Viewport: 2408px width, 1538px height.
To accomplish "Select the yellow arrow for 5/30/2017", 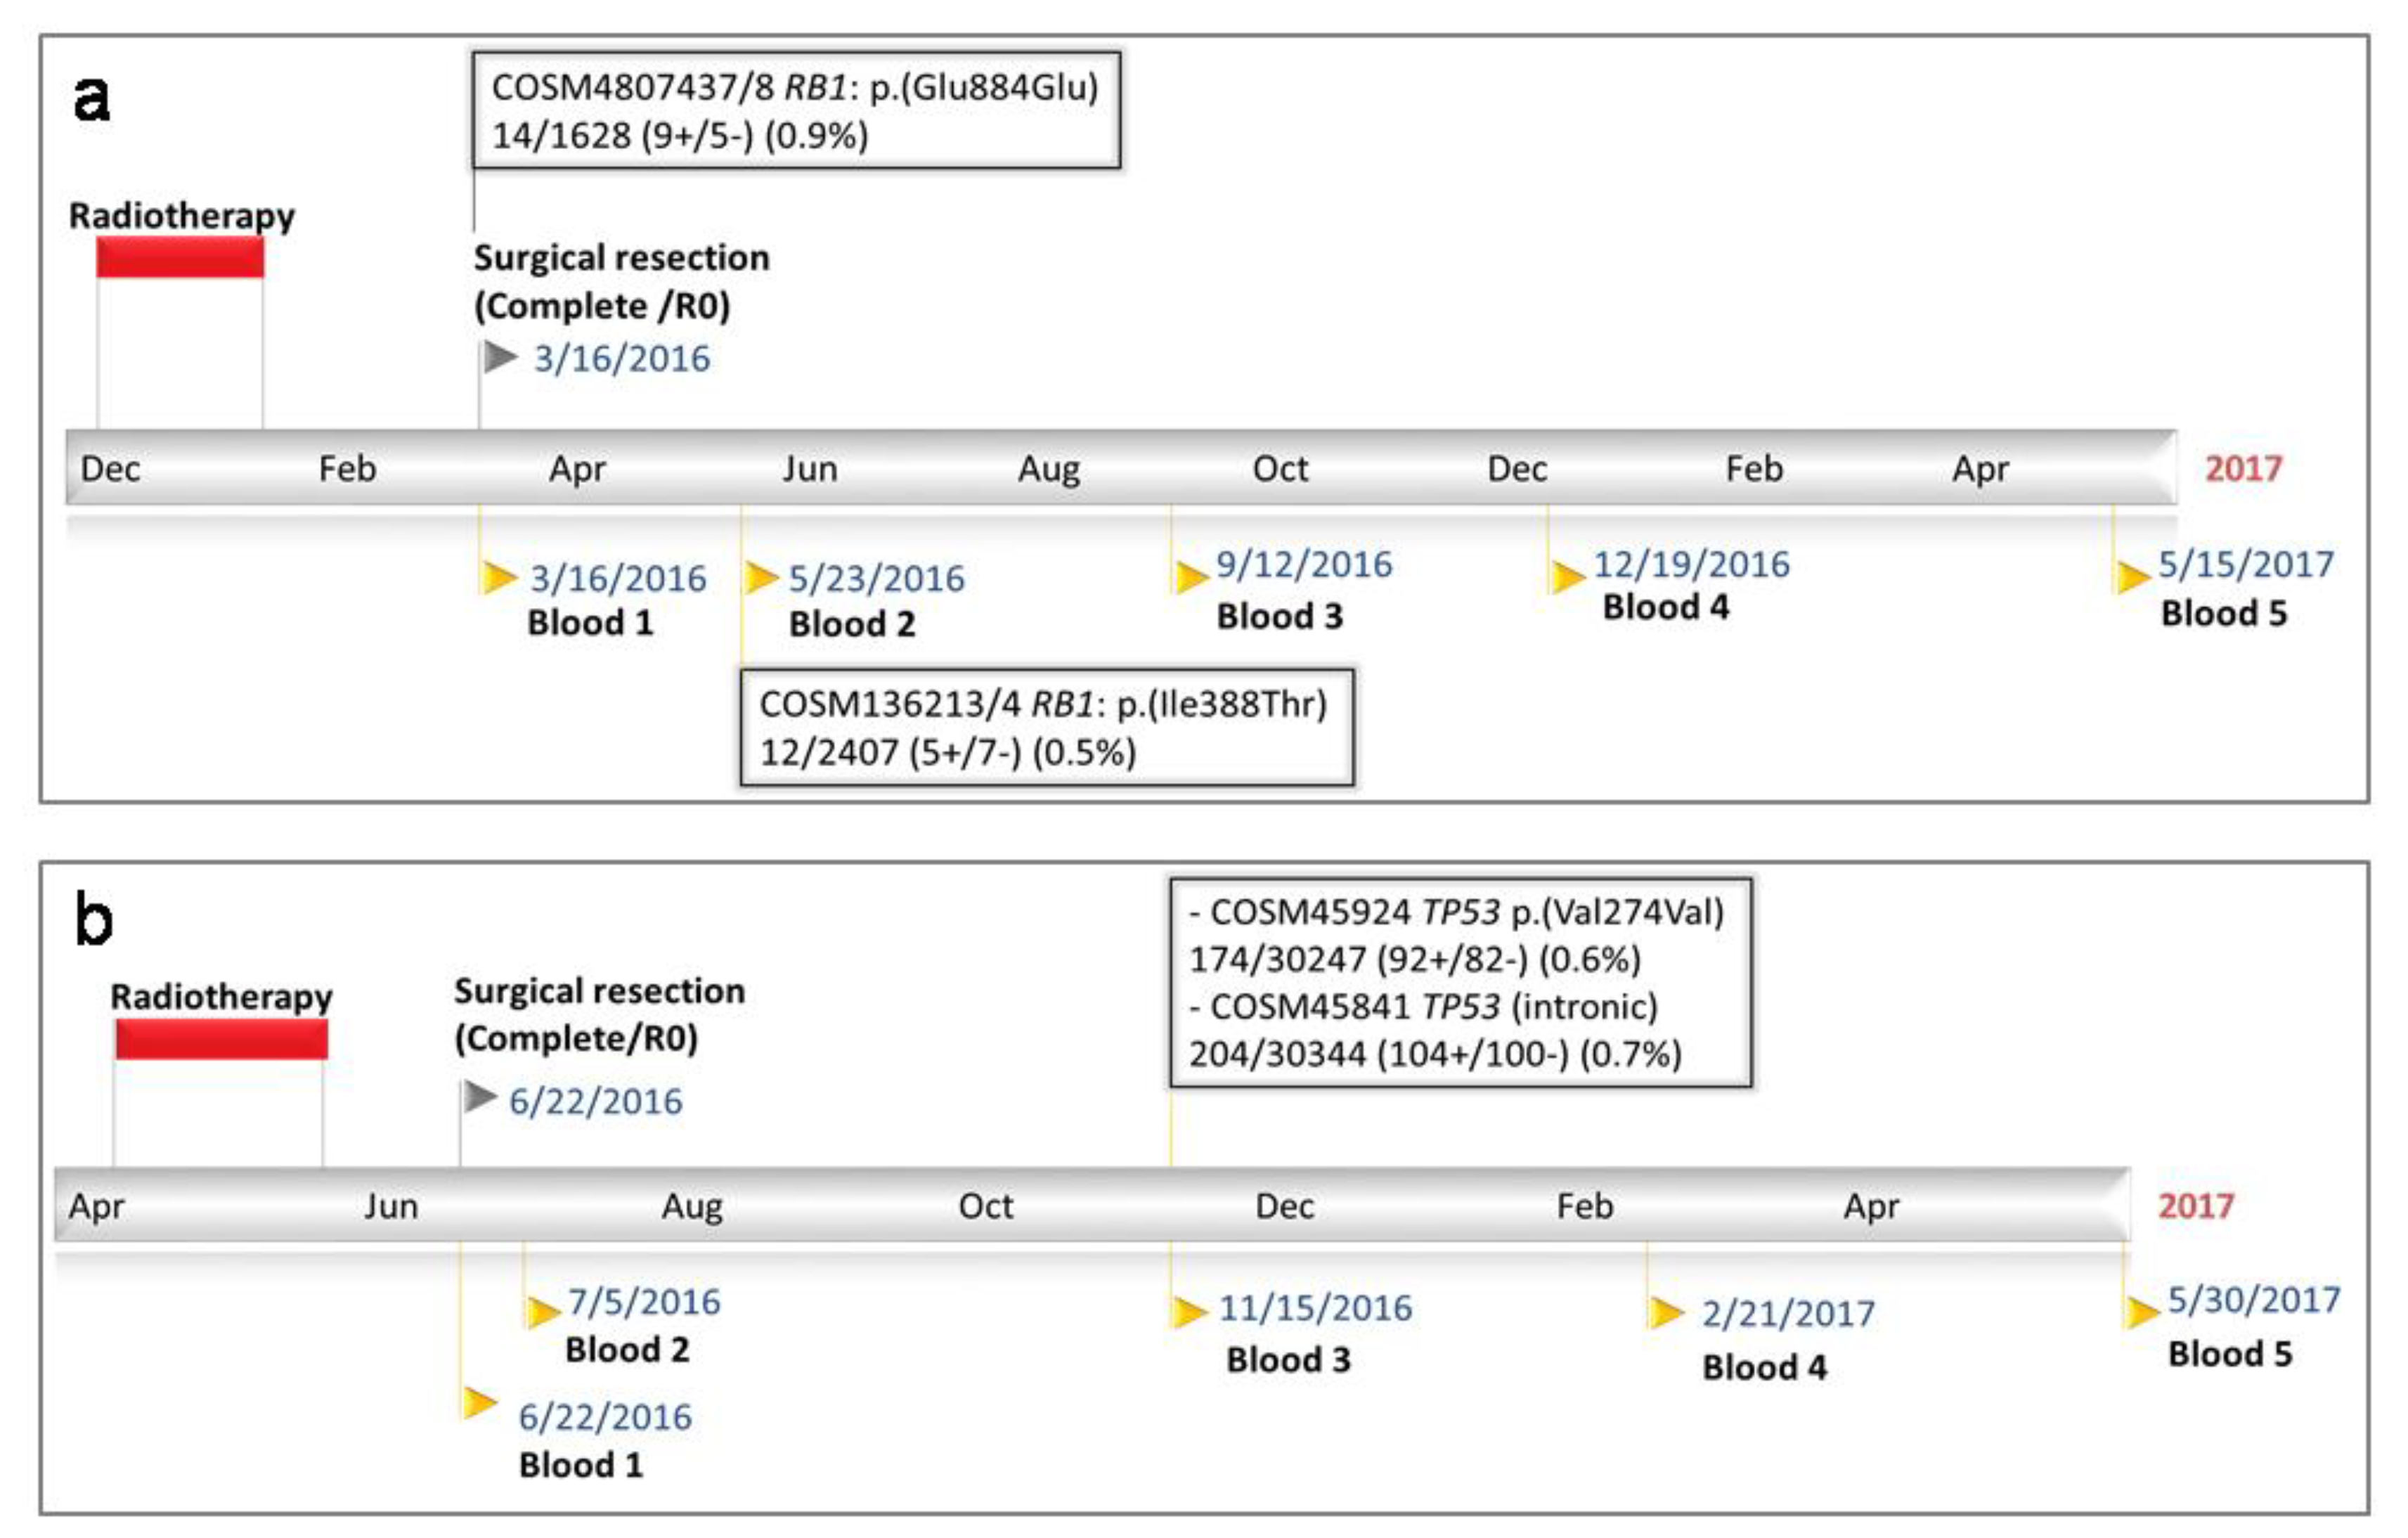I will [x=2142, y=1311].
